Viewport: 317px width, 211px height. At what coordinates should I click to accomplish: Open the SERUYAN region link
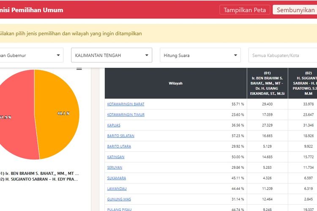click(x=115, y=168)
